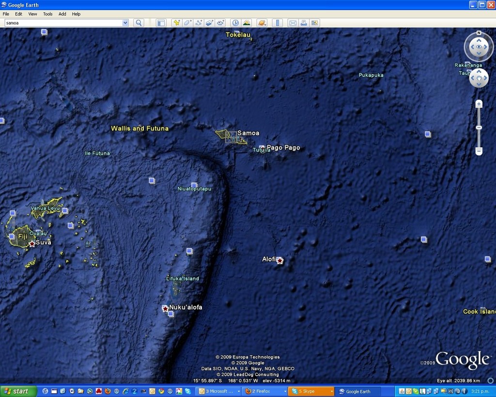
Task: Click View in Google Maps icon
Action: click(x=314, y=23)
